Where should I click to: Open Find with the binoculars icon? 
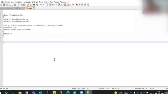(34, 5)
